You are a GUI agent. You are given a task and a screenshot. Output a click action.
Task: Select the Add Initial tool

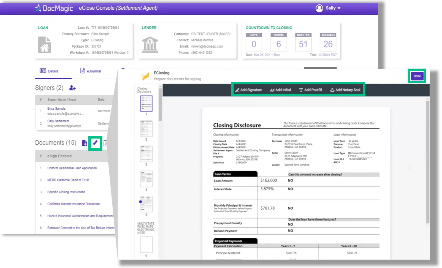(280, 90)
